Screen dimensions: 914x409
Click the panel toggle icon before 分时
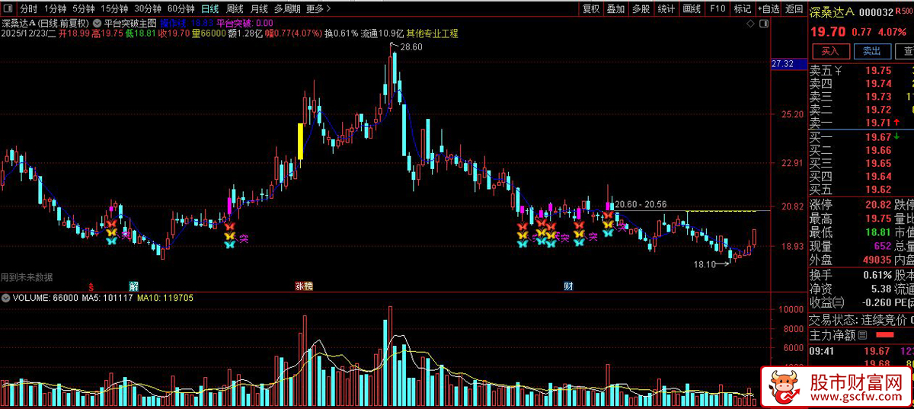(9, 9)
